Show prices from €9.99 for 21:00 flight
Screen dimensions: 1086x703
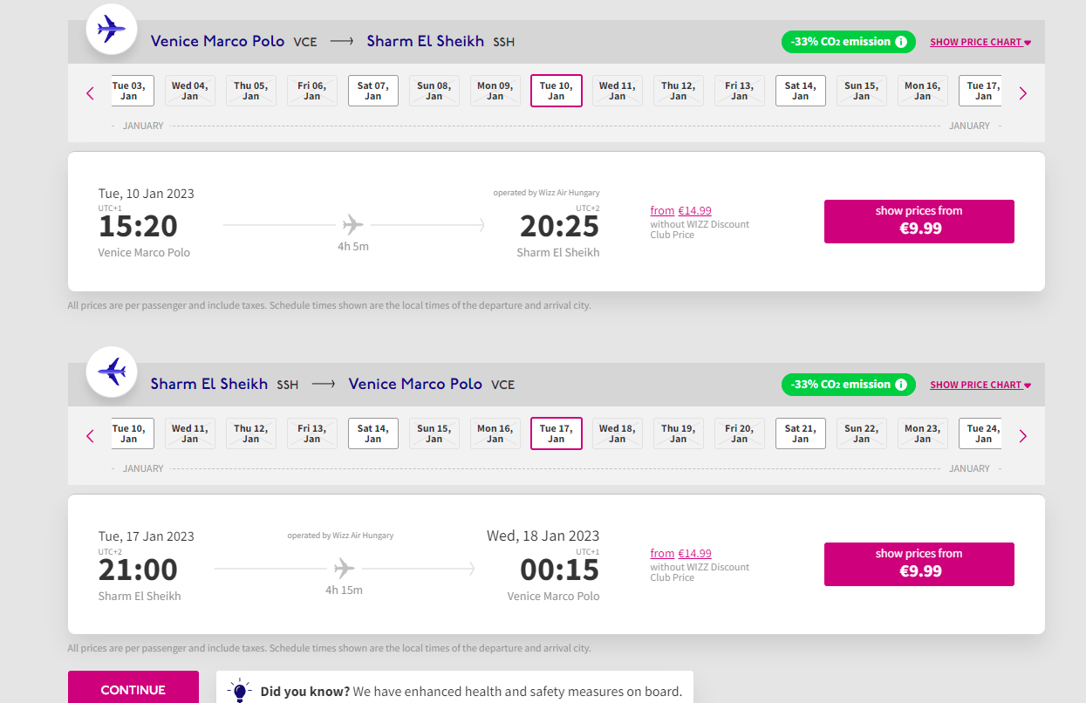(919, 564)
